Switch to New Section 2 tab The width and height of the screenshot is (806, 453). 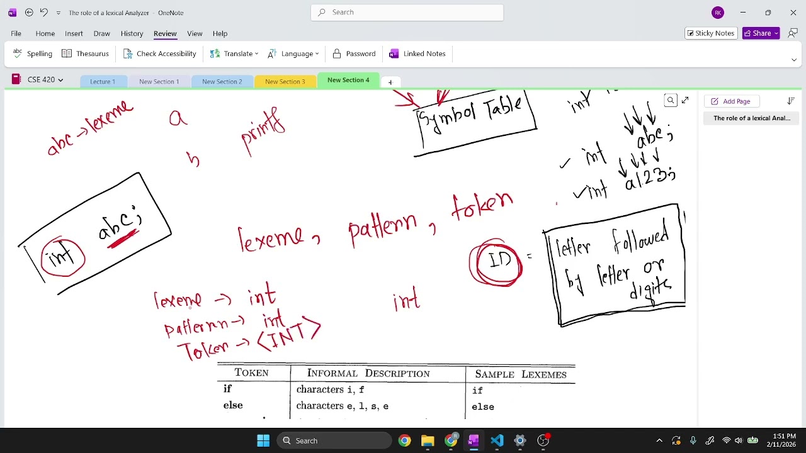click(222, 81)
